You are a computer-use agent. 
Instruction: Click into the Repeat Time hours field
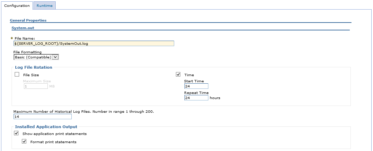[x=196, y=98]
